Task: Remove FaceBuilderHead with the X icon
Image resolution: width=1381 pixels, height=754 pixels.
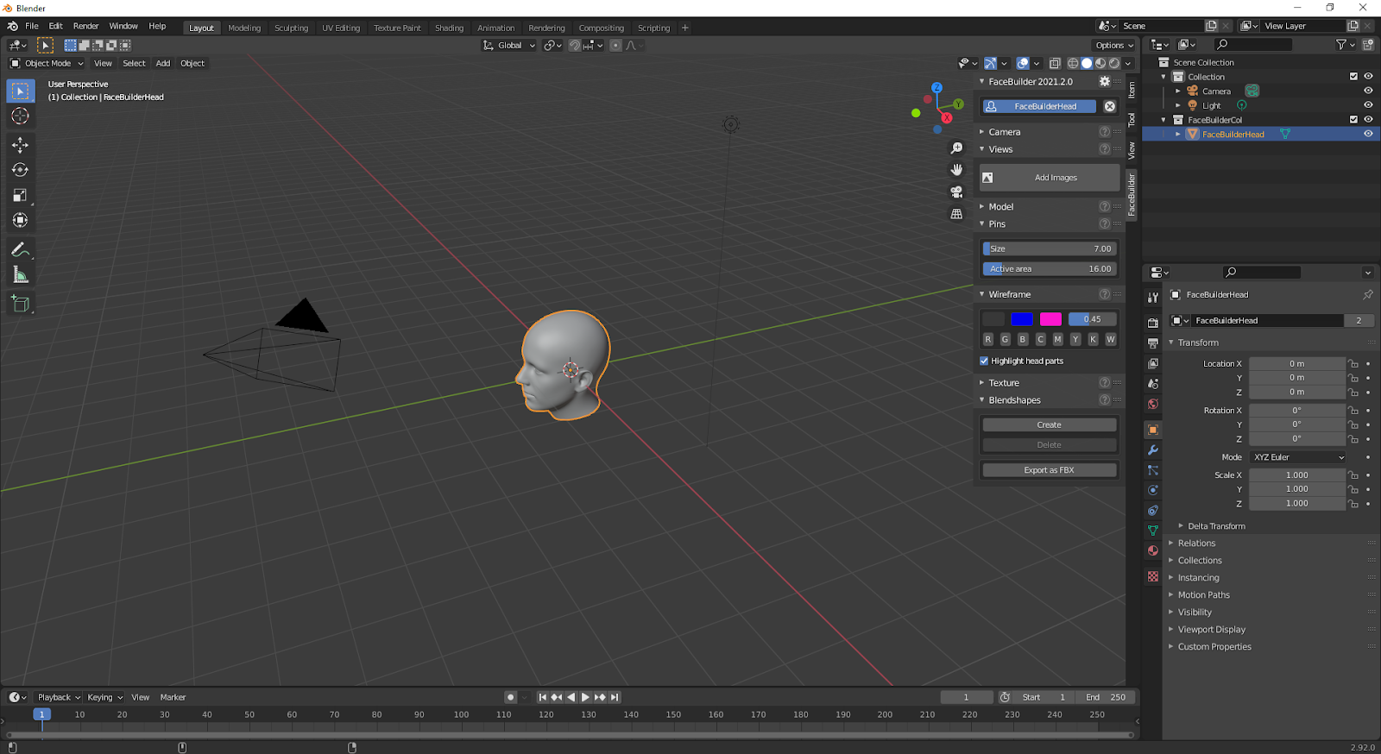Action: [x=1110, y=106]
